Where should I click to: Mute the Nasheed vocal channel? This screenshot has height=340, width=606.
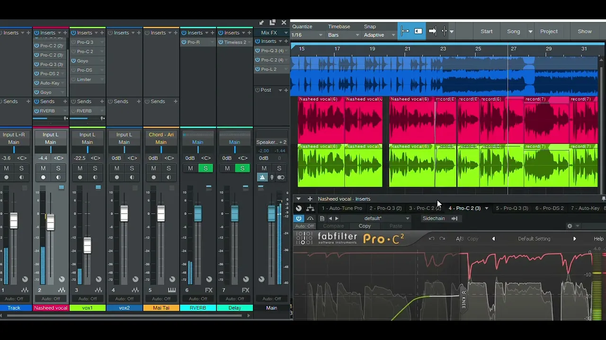point(43,169)
